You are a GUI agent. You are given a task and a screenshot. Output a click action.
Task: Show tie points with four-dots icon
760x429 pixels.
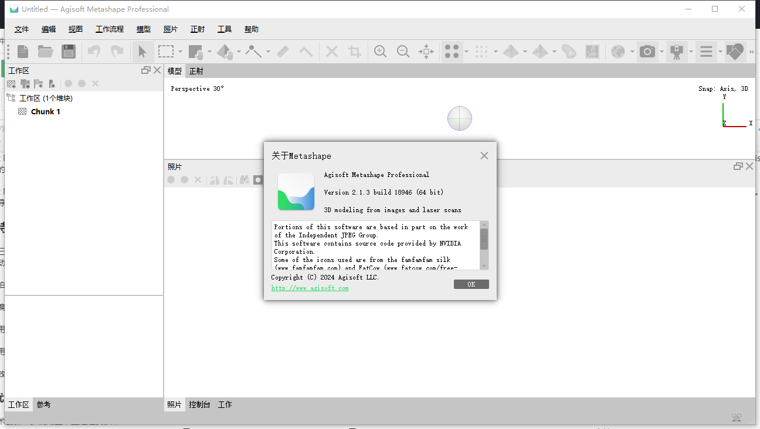click(452, 52)
